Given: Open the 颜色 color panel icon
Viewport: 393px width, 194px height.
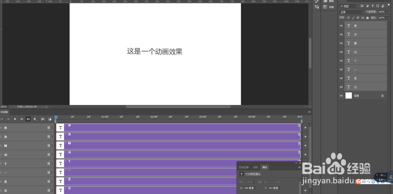Looking at the screenshot, I should click(x=325, y=1).
